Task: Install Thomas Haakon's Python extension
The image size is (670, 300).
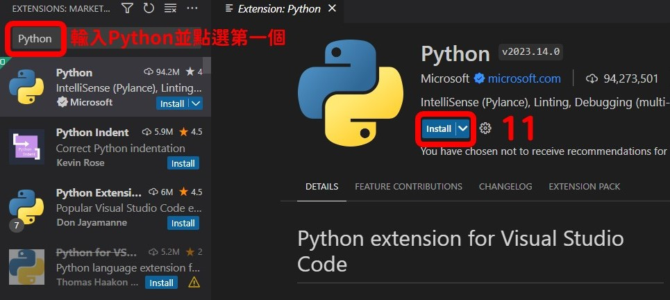Action: click(161, 283)
